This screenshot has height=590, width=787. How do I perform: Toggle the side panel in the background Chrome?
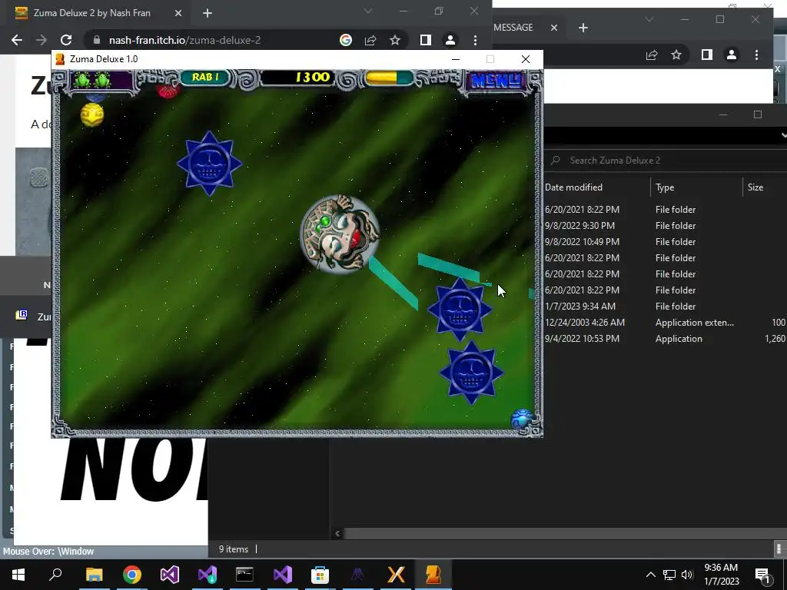click(x=707, y=55)
